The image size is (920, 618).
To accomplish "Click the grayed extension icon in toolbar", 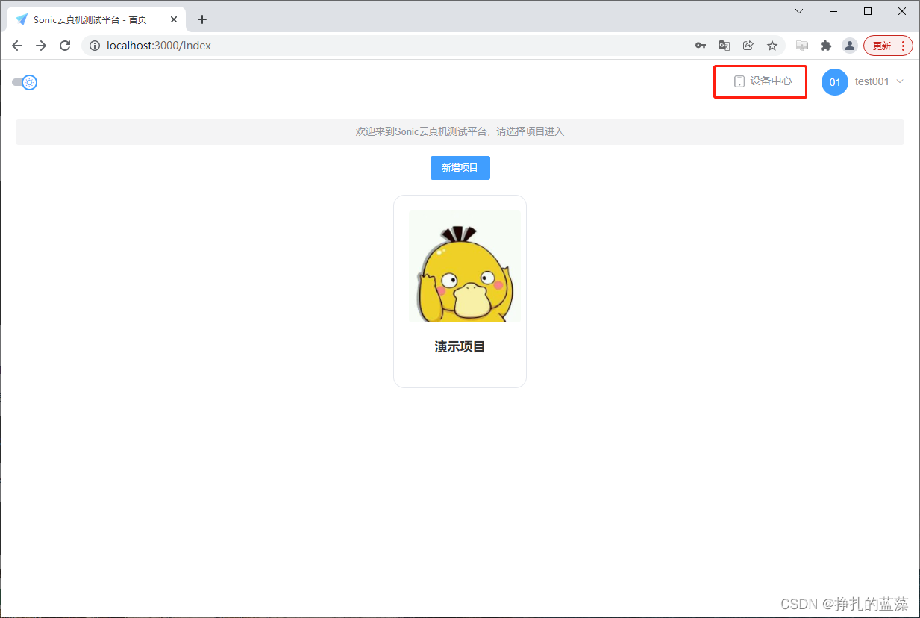I will (802, 46).
